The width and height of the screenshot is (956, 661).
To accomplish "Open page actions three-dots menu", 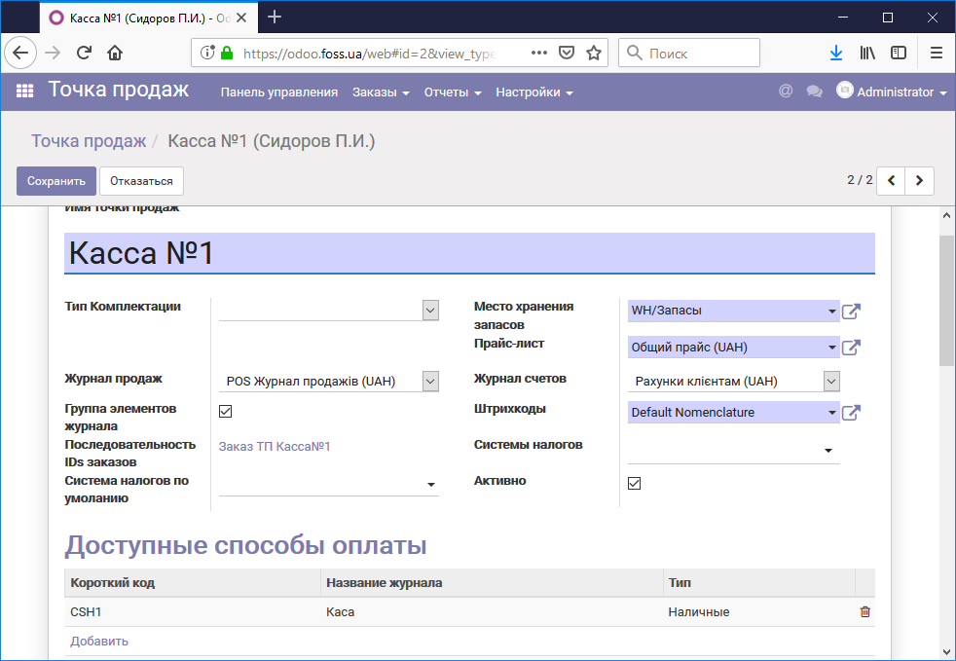I will [539, 53].
